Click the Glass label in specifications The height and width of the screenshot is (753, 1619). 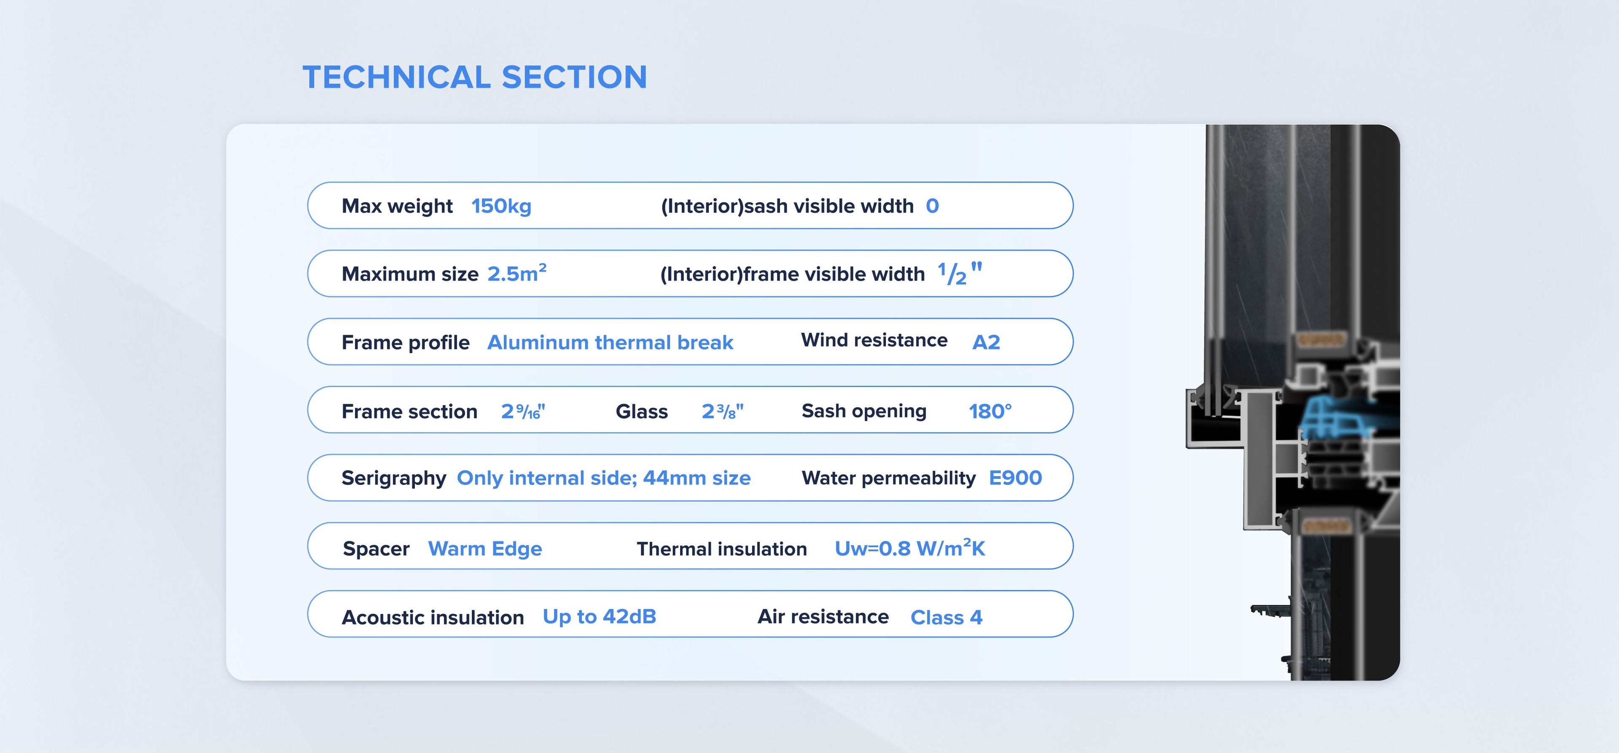click(641, 411)
